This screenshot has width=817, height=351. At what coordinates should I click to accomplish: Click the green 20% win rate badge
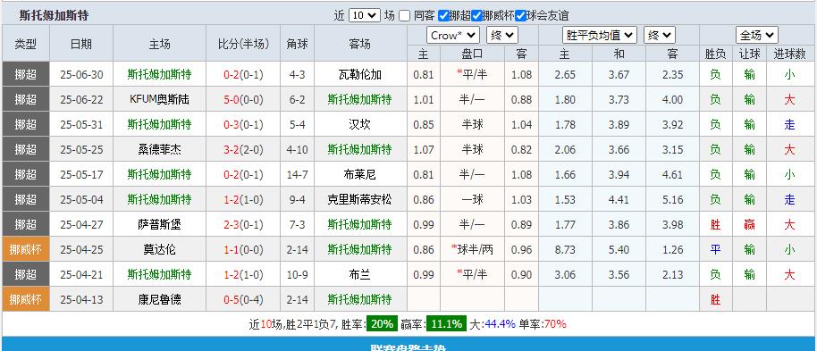(382, 324)
